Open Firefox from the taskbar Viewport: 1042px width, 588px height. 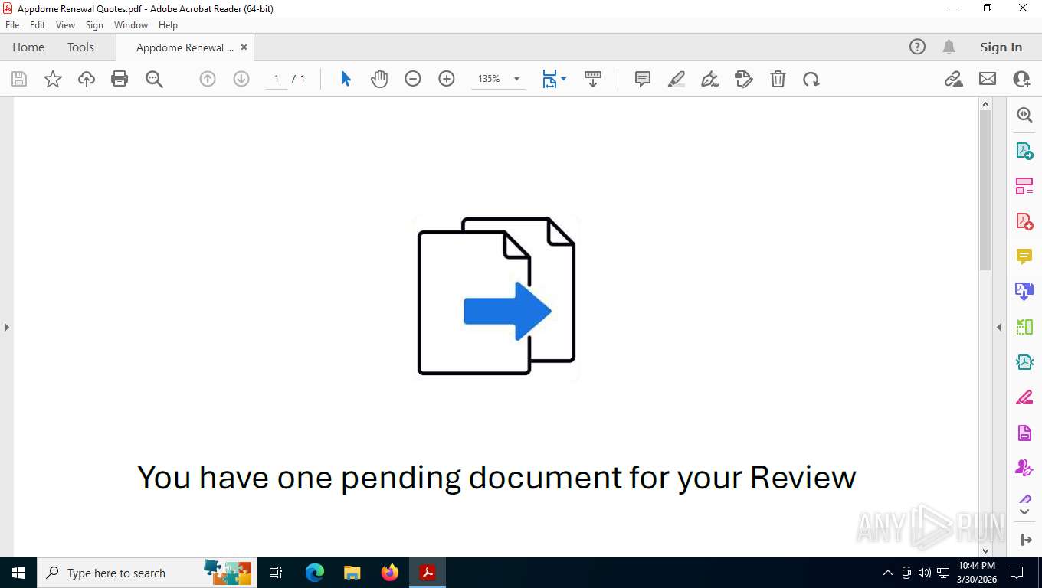coord(390,573)
